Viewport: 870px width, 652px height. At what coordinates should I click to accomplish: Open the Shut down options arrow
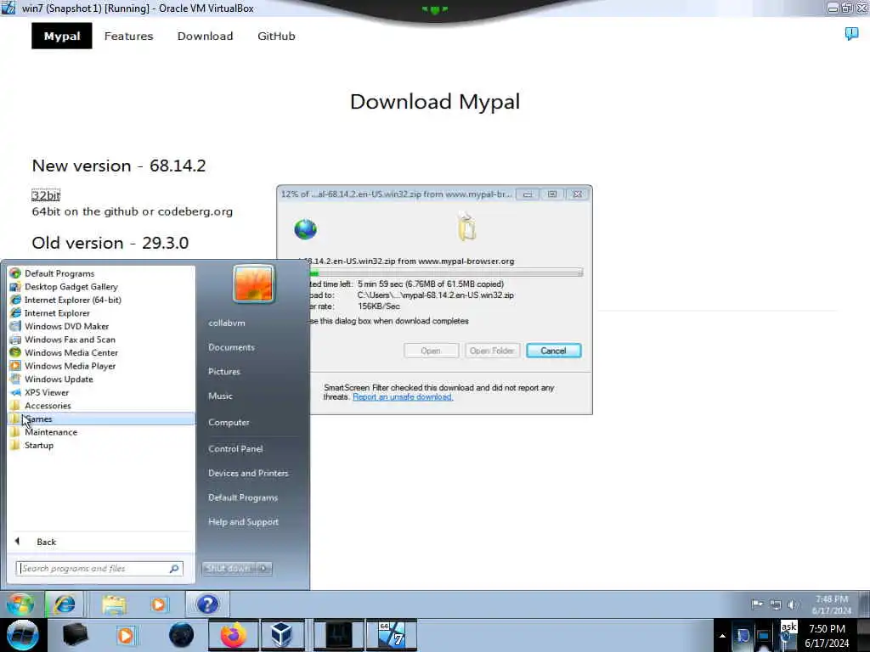264,568
